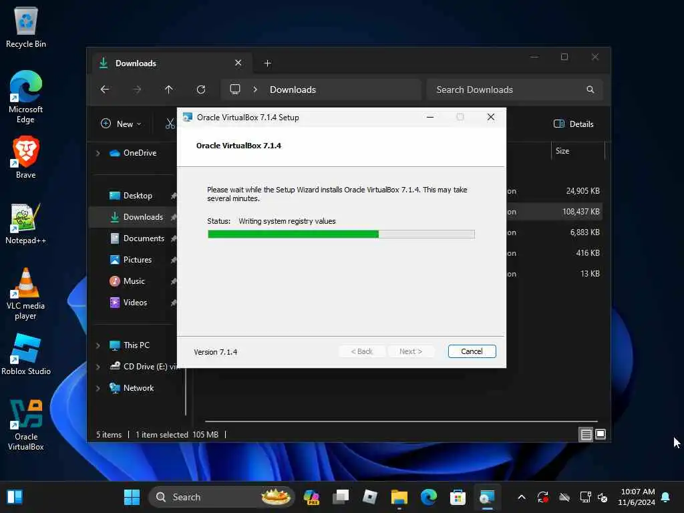Minimize the Oracle VirtualBox Setup dialog
Viewport: 684px width, 513px height.
coord(430,117)
